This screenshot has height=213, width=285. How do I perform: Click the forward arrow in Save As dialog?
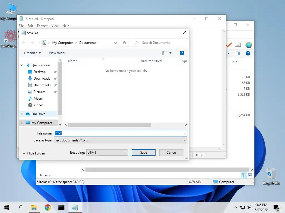click(32, 43)
